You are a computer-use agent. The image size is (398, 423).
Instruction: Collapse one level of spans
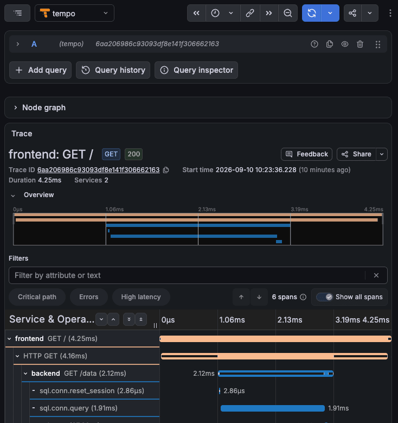click(x=113, y=319)
